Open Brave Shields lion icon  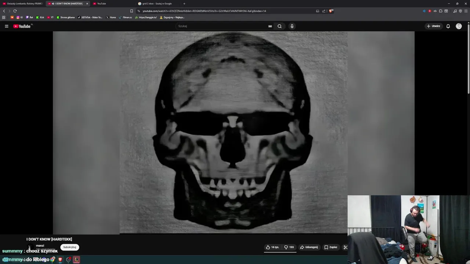(330, 11)
